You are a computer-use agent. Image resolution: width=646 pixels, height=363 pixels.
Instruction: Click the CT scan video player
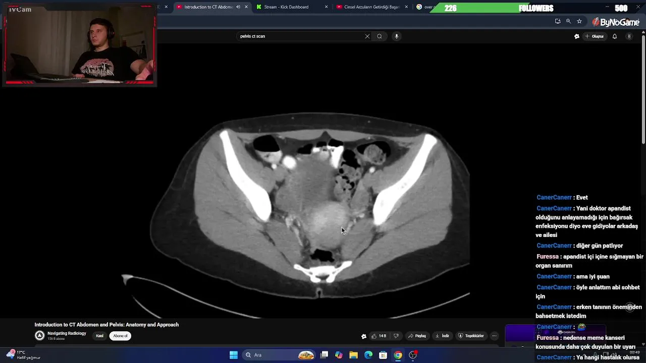pos(310,181)
